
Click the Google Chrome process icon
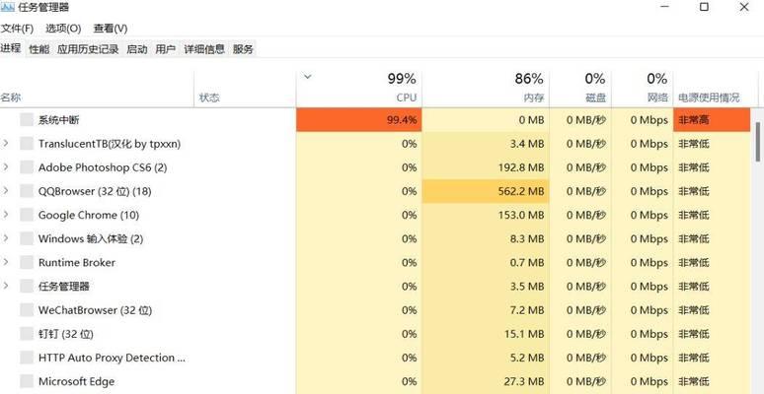point(27,215)
